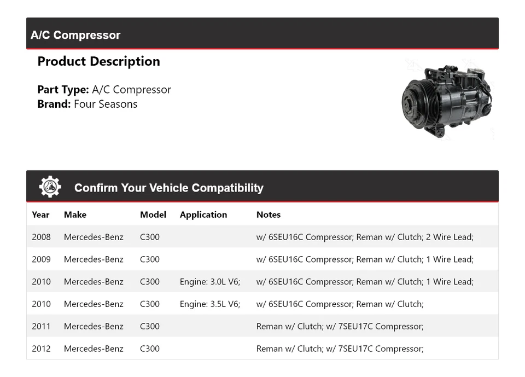Click the A/C compressor product image
This screenshot has height=377, width=525.
pyautogui.click(x=447, y=100)
